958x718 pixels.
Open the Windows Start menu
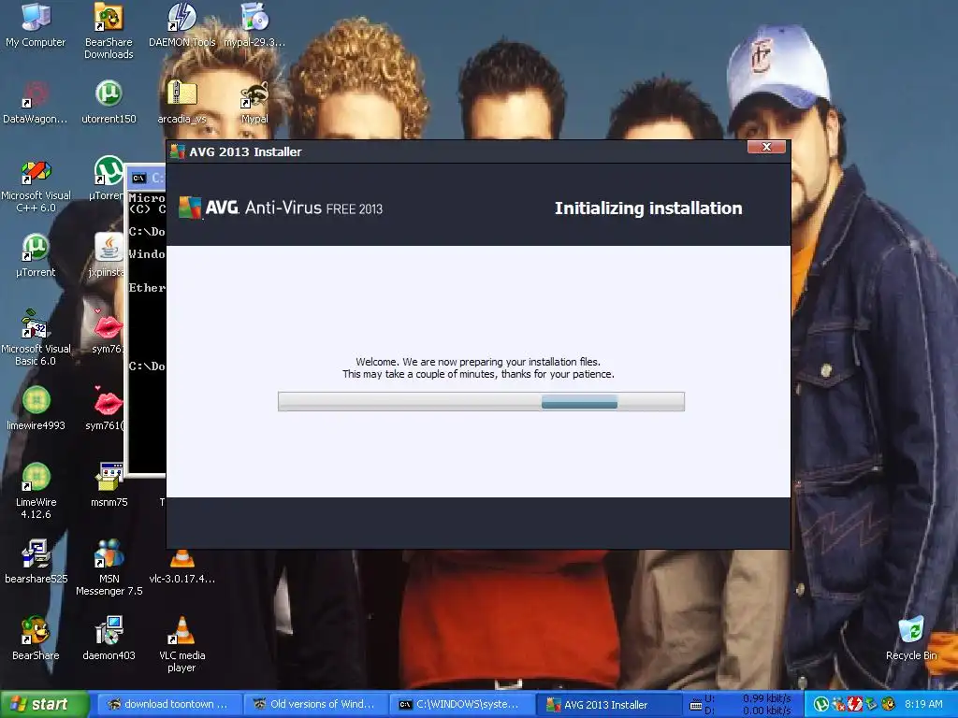click(45, 704)
